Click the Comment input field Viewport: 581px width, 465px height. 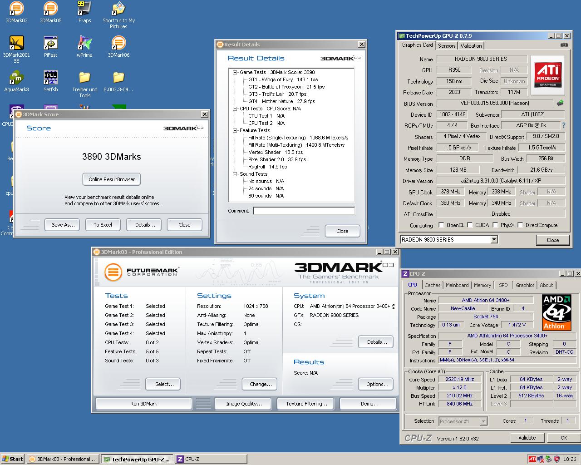tap(304, 211)
